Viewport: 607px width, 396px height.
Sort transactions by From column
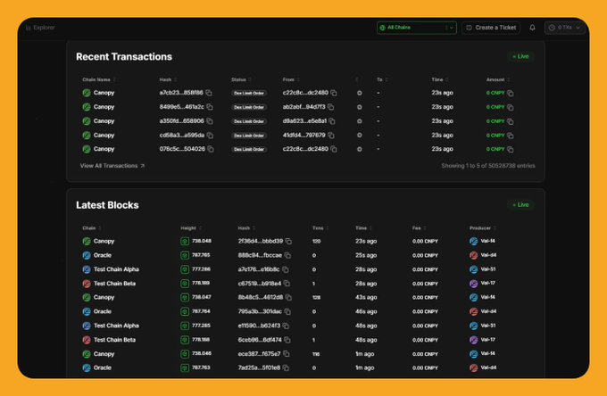click(x=291, y=79)
